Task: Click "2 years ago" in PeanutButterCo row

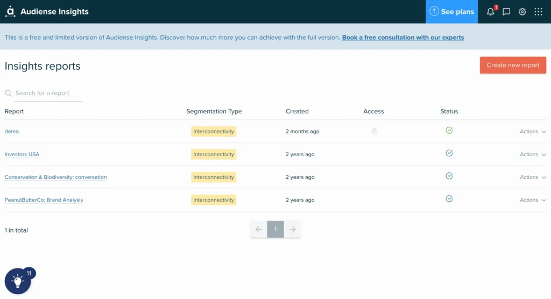Action: (x=300, y=200)
